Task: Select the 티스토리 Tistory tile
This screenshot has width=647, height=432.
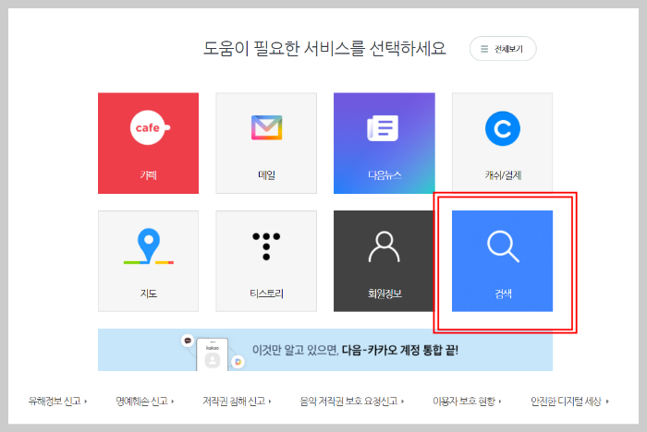Action: (266, 261)
